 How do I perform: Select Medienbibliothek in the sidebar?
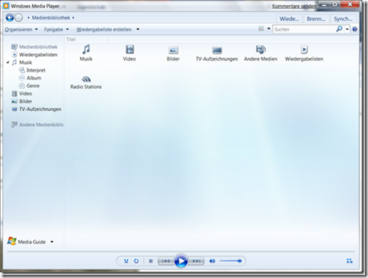pyautogui.click(x=34, y=47)
